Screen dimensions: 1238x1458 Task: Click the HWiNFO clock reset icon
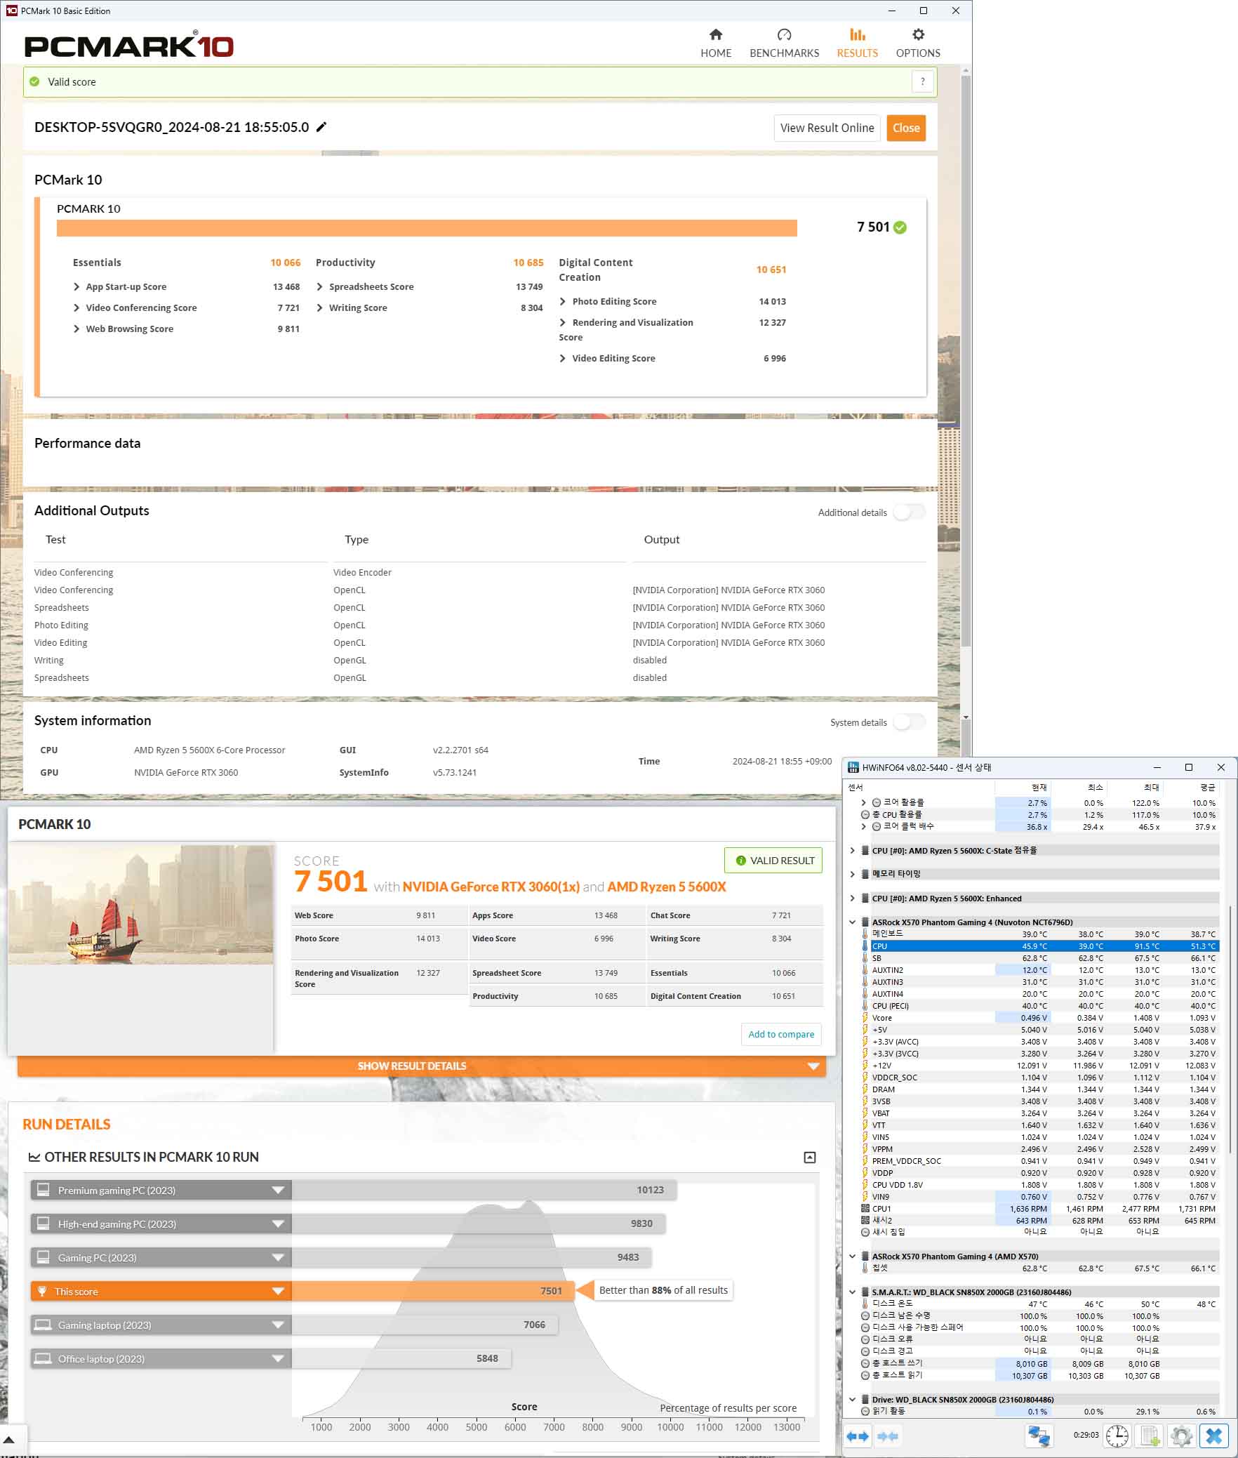(1117, 1436)
